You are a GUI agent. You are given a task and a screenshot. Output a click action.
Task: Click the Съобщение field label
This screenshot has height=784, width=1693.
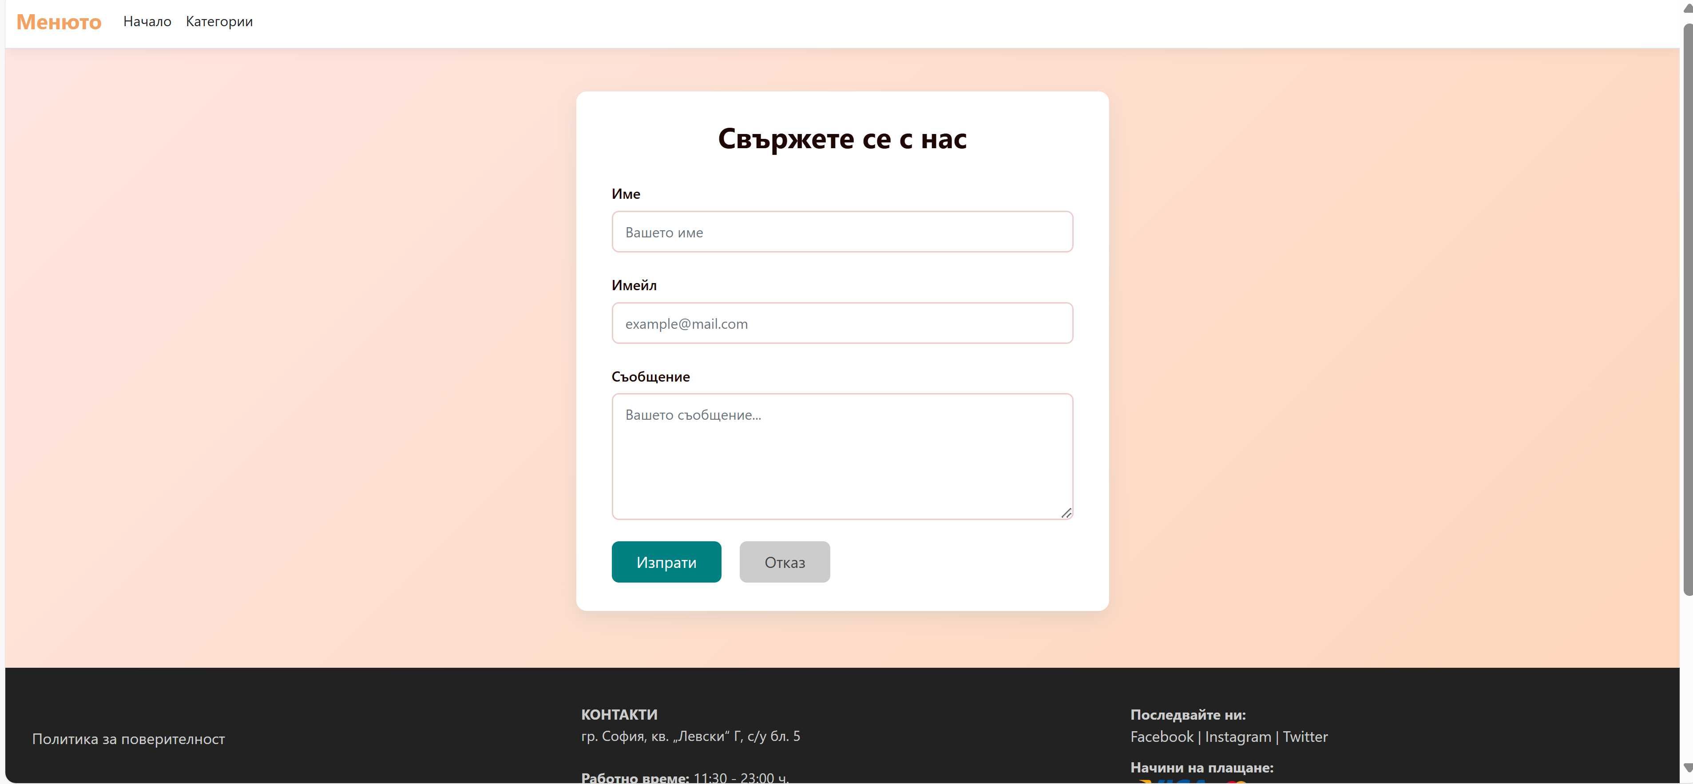650,376
